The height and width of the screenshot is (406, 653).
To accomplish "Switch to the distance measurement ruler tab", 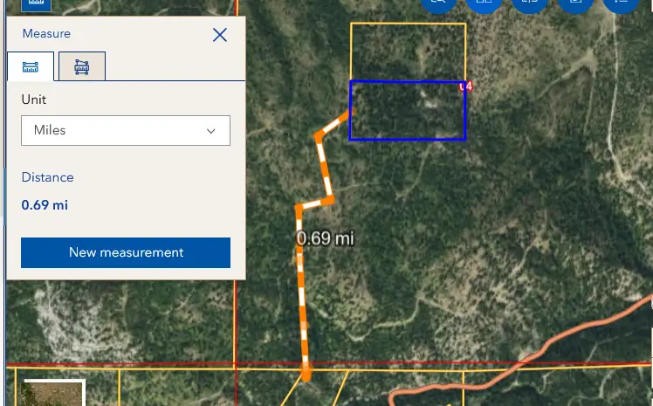I will (x=31, y=66).
